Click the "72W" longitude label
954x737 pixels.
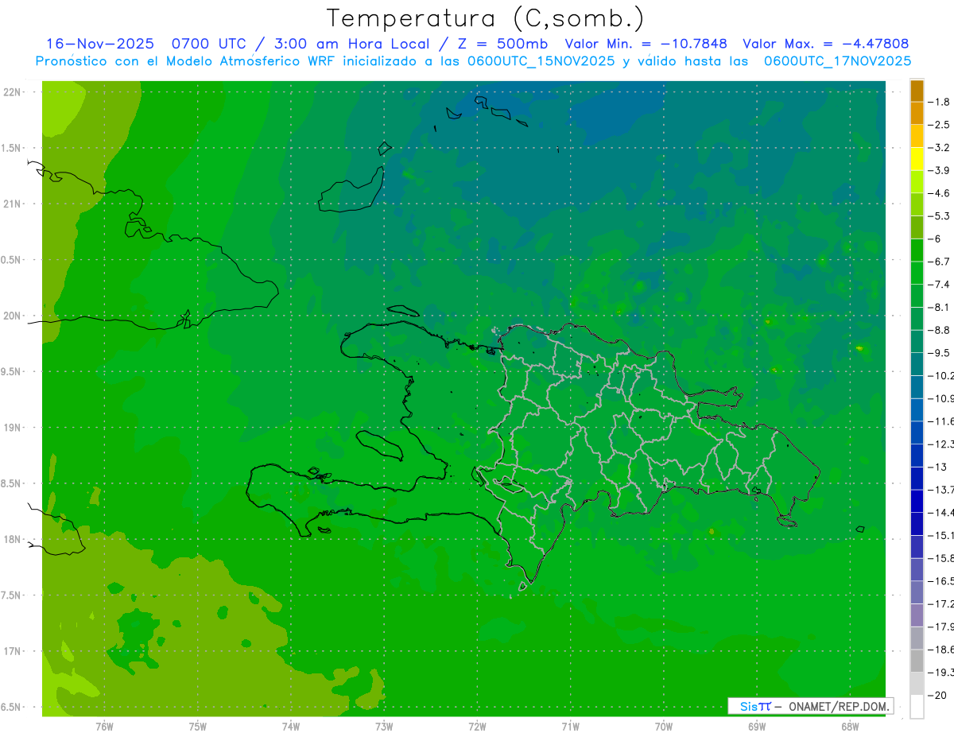pos(477,726)
